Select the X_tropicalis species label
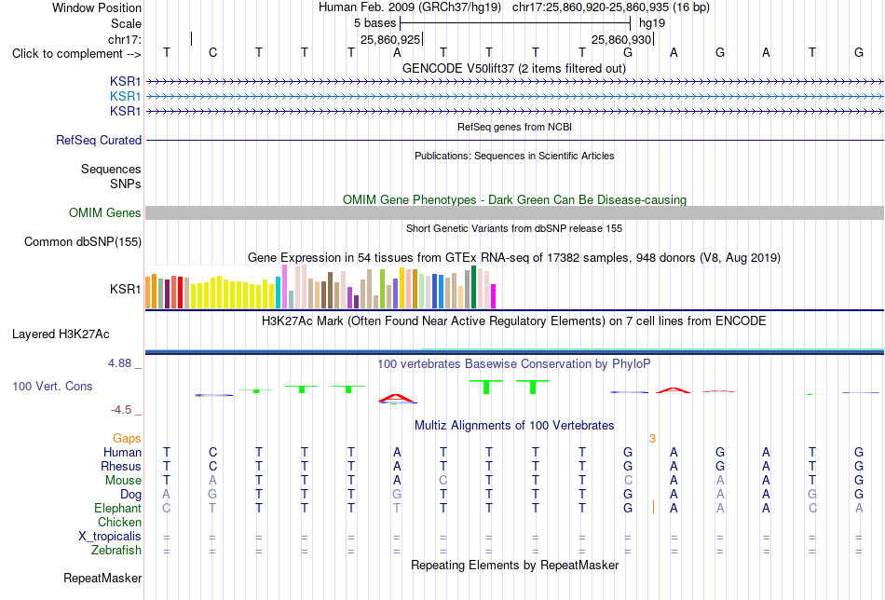 tap(110, 537)
